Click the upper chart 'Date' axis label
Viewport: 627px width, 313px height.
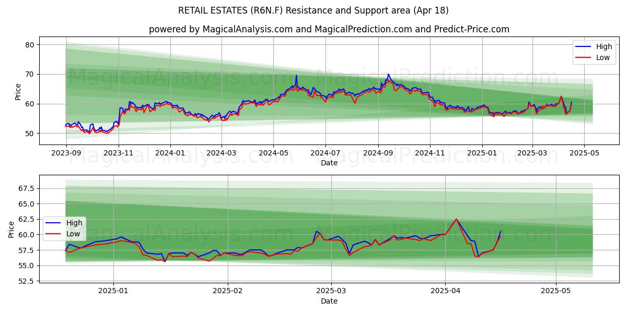pyautogui.click(x=329, y=163)
